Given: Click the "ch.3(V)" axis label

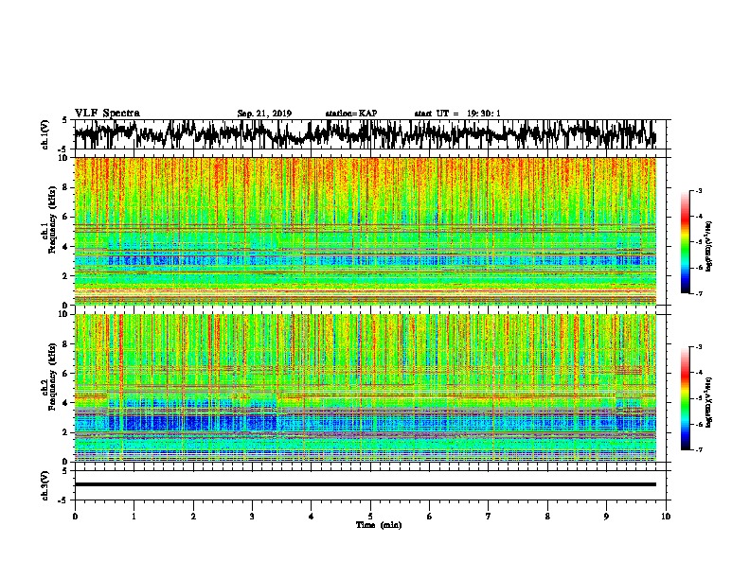Looking at the screenshot, I should point(45,485).
